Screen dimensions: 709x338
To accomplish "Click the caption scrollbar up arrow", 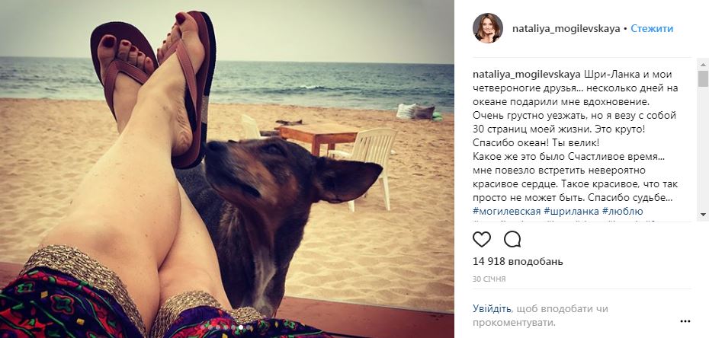I will click(703, 64).
